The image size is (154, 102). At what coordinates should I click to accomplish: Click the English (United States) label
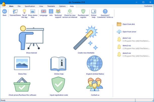point(95,74)
